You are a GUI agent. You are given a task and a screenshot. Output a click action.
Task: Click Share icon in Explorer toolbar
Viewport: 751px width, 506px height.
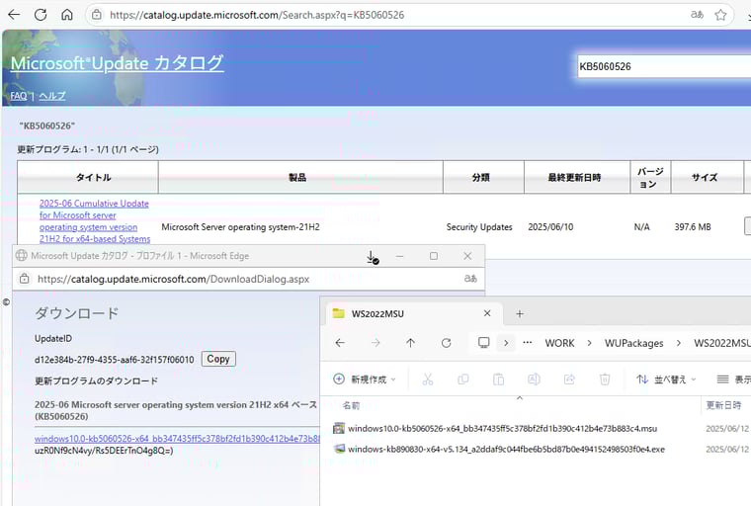pyautogui.click(x=569, y=379)
